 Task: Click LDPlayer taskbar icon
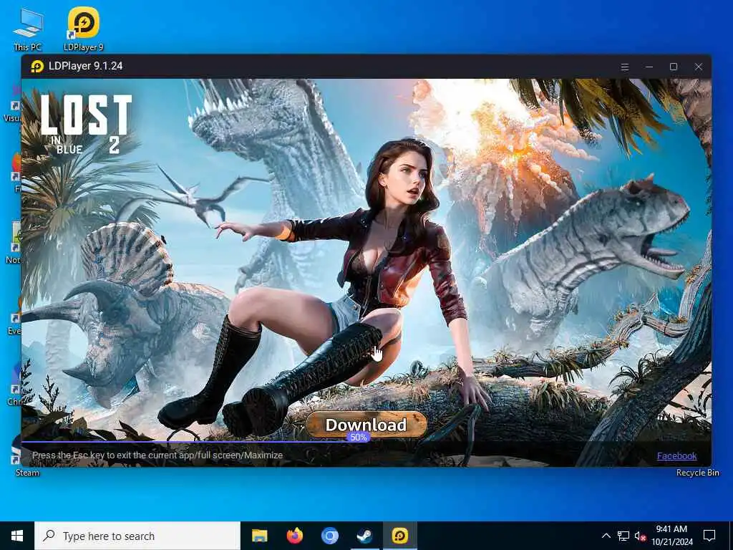(399, 536)
